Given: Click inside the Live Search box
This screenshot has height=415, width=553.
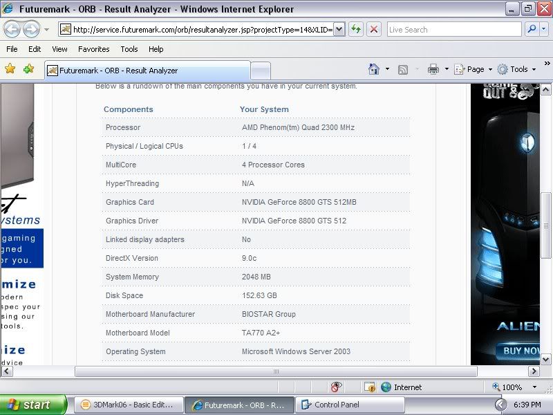Looking at the screenshot, I should click(454, 30).
